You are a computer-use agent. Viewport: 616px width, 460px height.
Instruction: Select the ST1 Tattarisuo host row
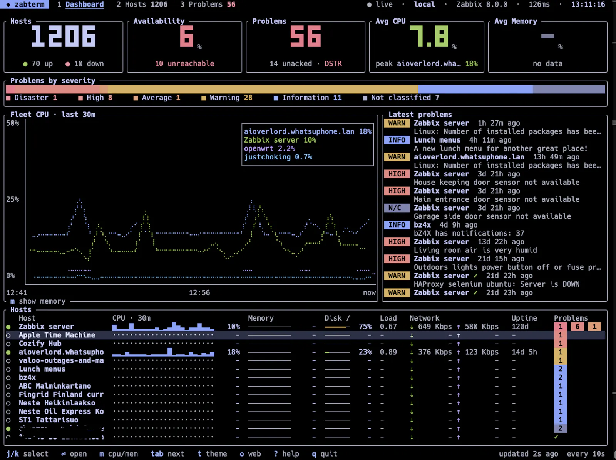click(305, 420)
